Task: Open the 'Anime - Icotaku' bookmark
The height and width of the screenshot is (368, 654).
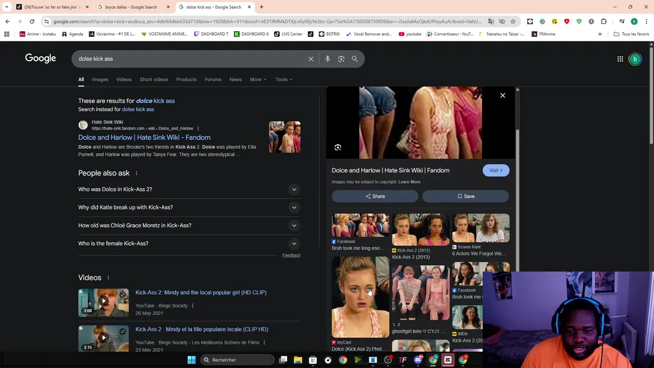Action: click(x=38, y=34)
